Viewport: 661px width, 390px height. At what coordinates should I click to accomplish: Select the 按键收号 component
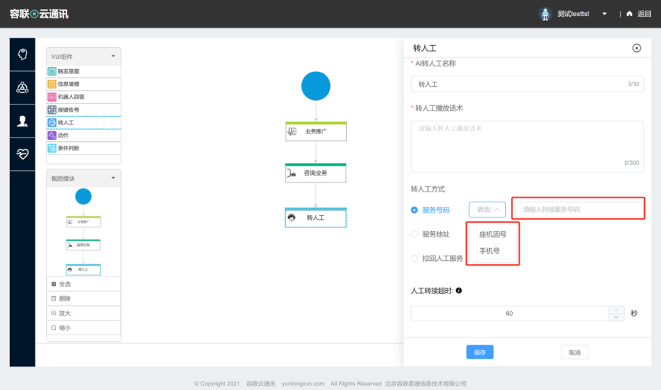click(83, 110)
